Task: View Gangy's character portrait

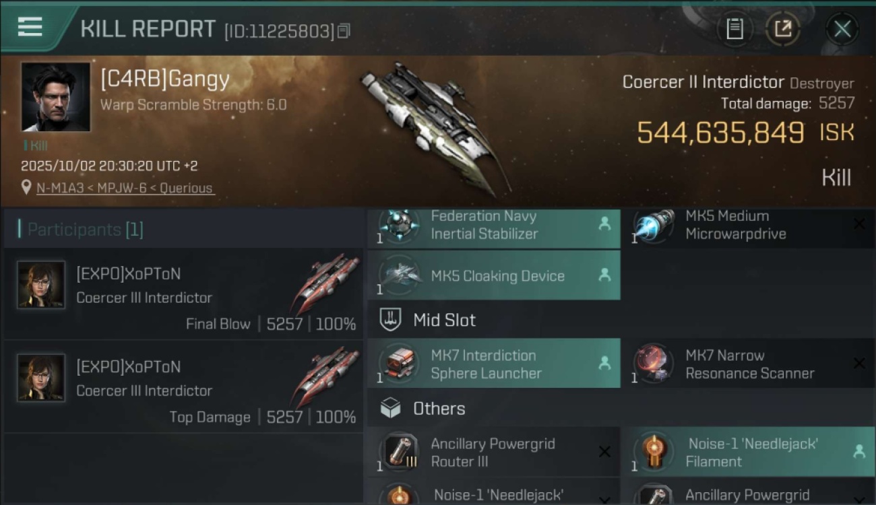Action: coord(55,97)
